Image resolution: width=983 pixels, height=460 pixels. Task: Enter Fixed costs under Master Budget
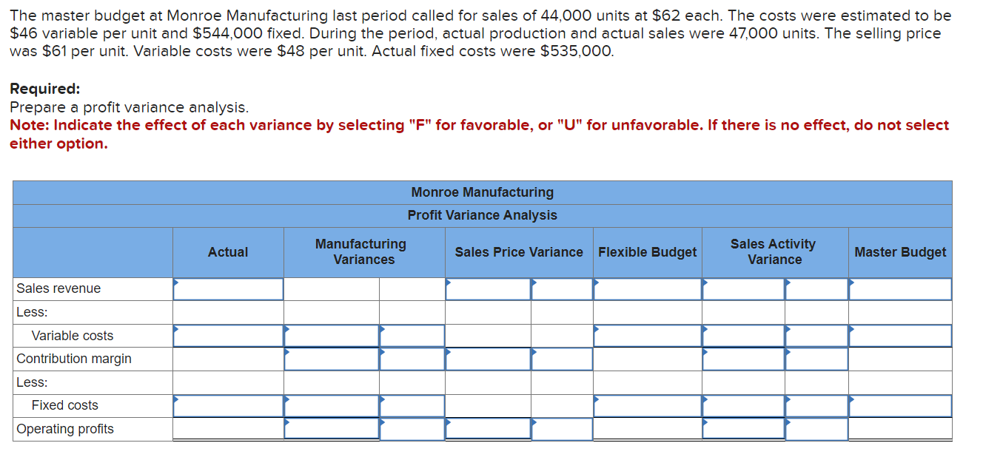tap(899, 405)
